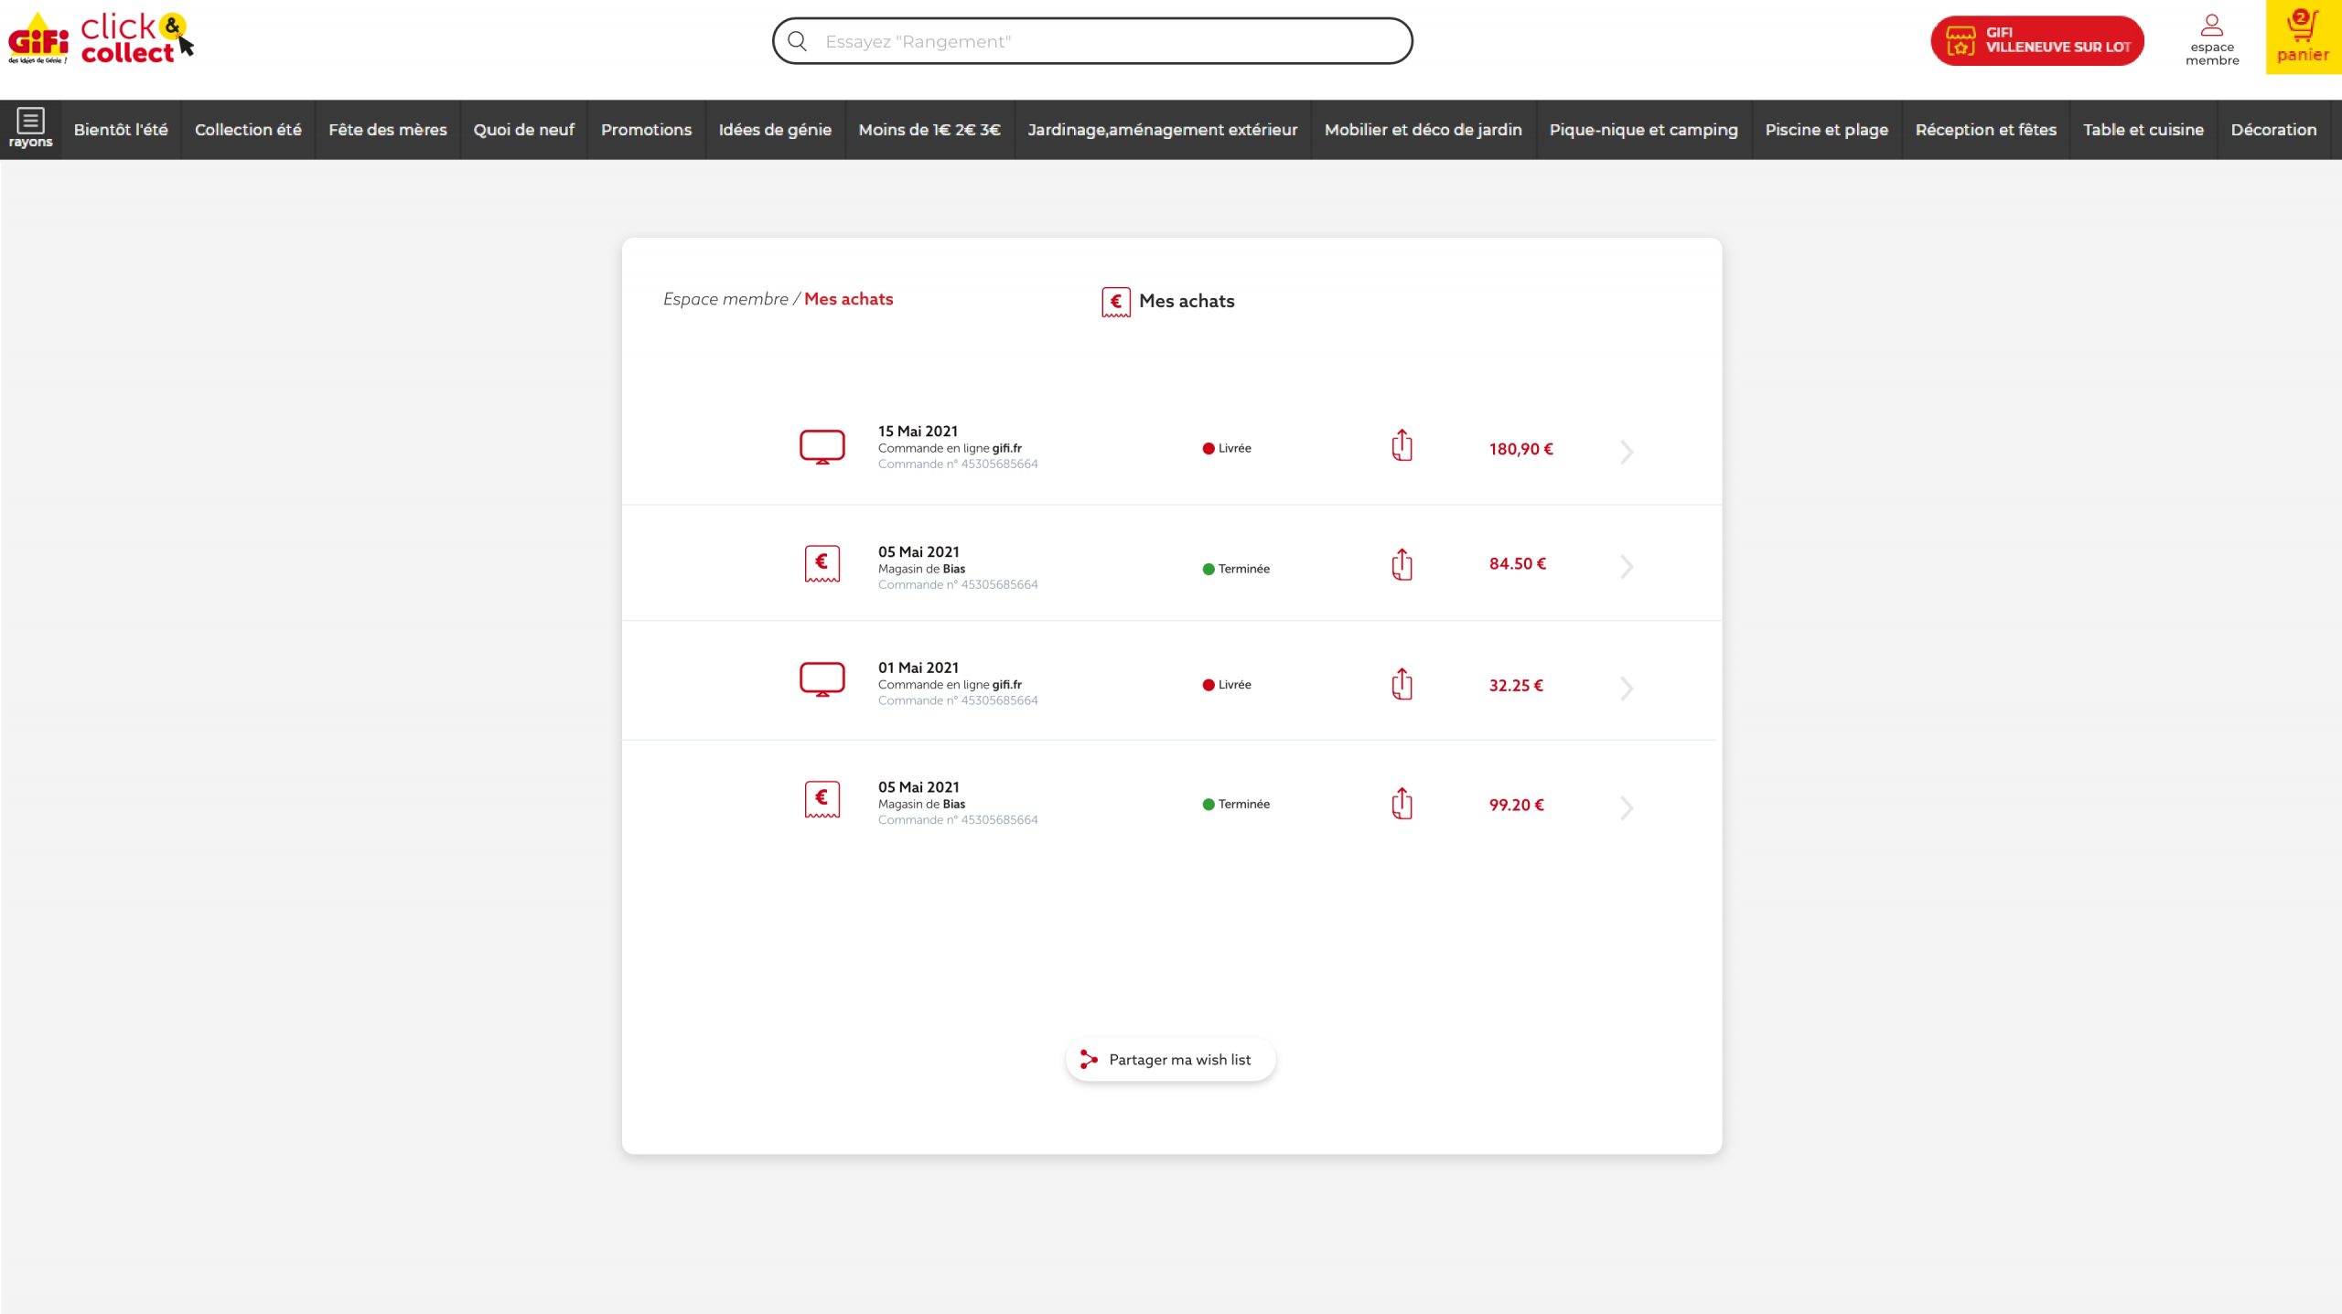This screenshot has height=1314, width=2342.
Task: Click the search magnifier icon
Action: pos(798,41)
